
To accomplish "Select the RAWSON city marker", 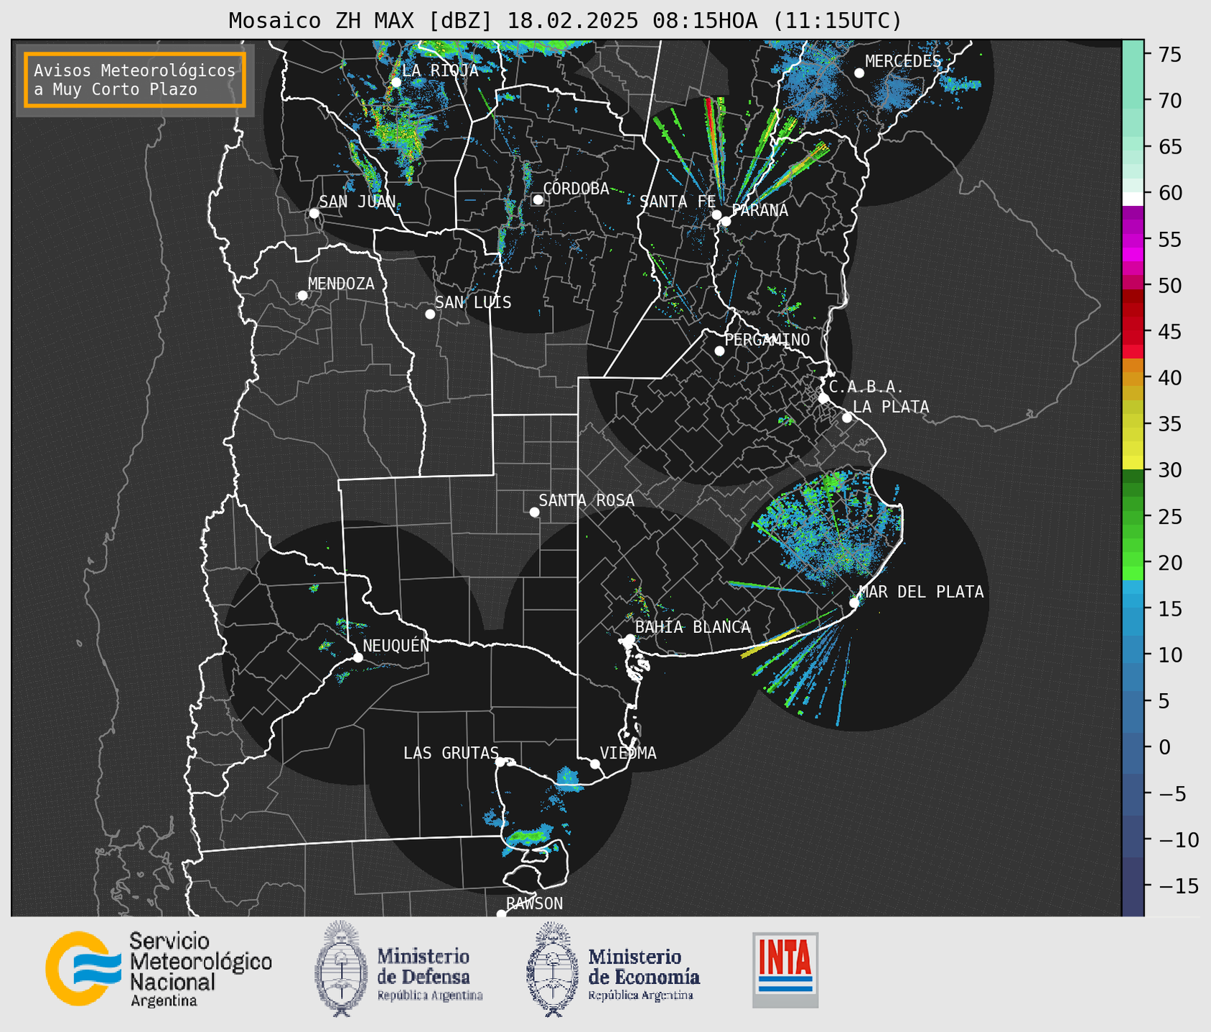I will (x=501, y=914).
